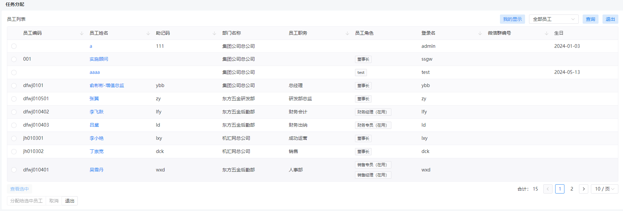The image size is (623, 211).
Task: Select radio for dfwj010403 吕黛
Action: (14, 125)
